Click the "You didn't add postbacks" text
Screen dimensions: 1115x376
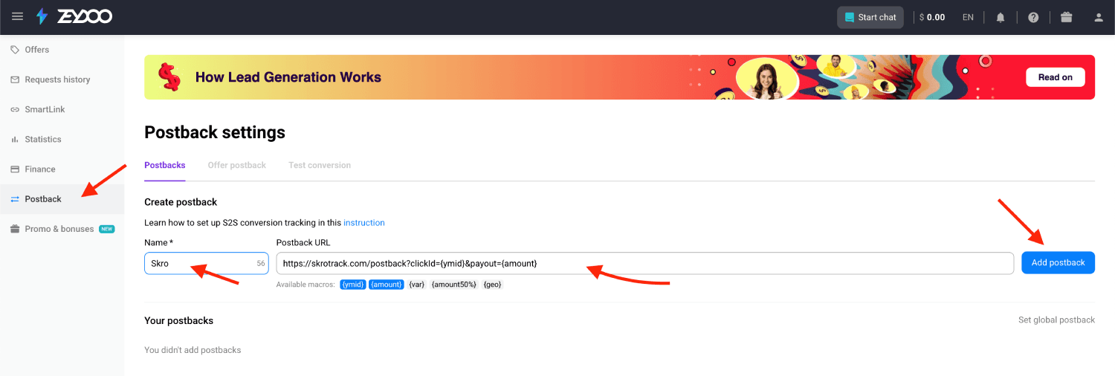click(193, 350)
